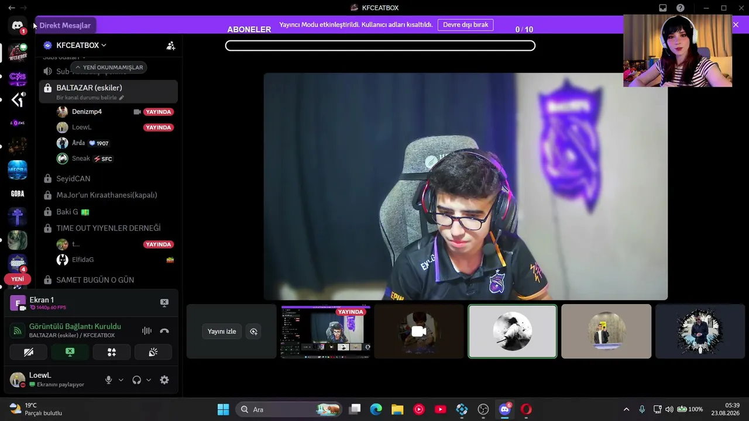Open voice connection signal details icon
This screenshot has width=749, height=421.
[x=18, y=331]
